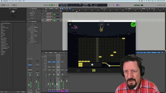Select the Electronic Drum Kit library category
This screenshot has height=93, width=166.
pyautogui.click(x=5, y=28)
